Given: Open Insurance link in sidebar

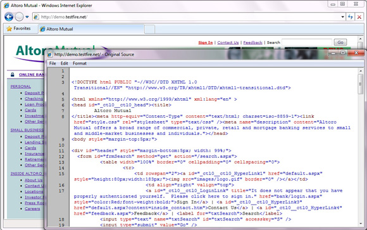Looking at the screenshot, I should [x=34, y=153].
